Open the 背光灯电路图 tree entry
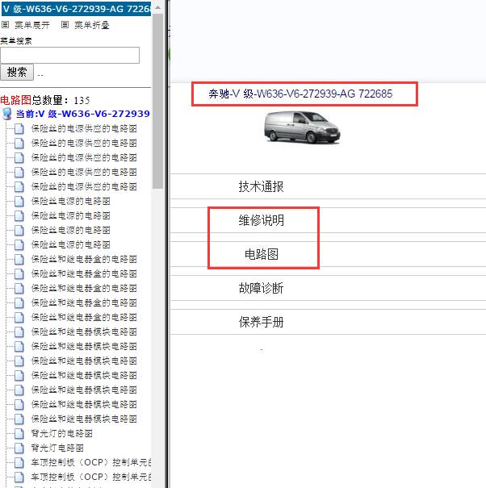 point(57,448)
